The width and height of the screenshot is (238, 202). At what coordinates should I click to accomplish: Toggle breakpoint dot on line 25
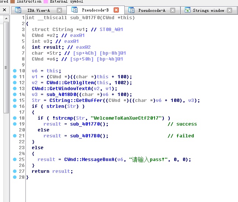click(15, 160)
